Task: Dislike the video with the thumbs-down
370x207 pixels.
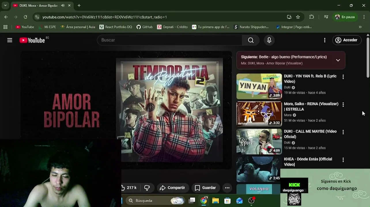Action: 147,188
